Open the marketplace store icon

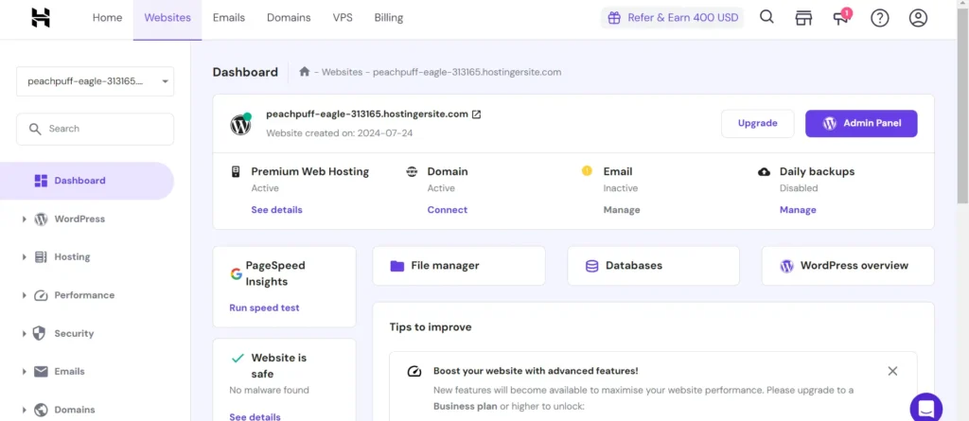pyautogui.click(x=803, y=18)
